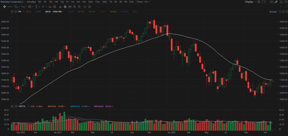Click the MAVOL20 value 19.033
Image resolution: width=288 pixels, height=136 pixels.
pos(108,106)
